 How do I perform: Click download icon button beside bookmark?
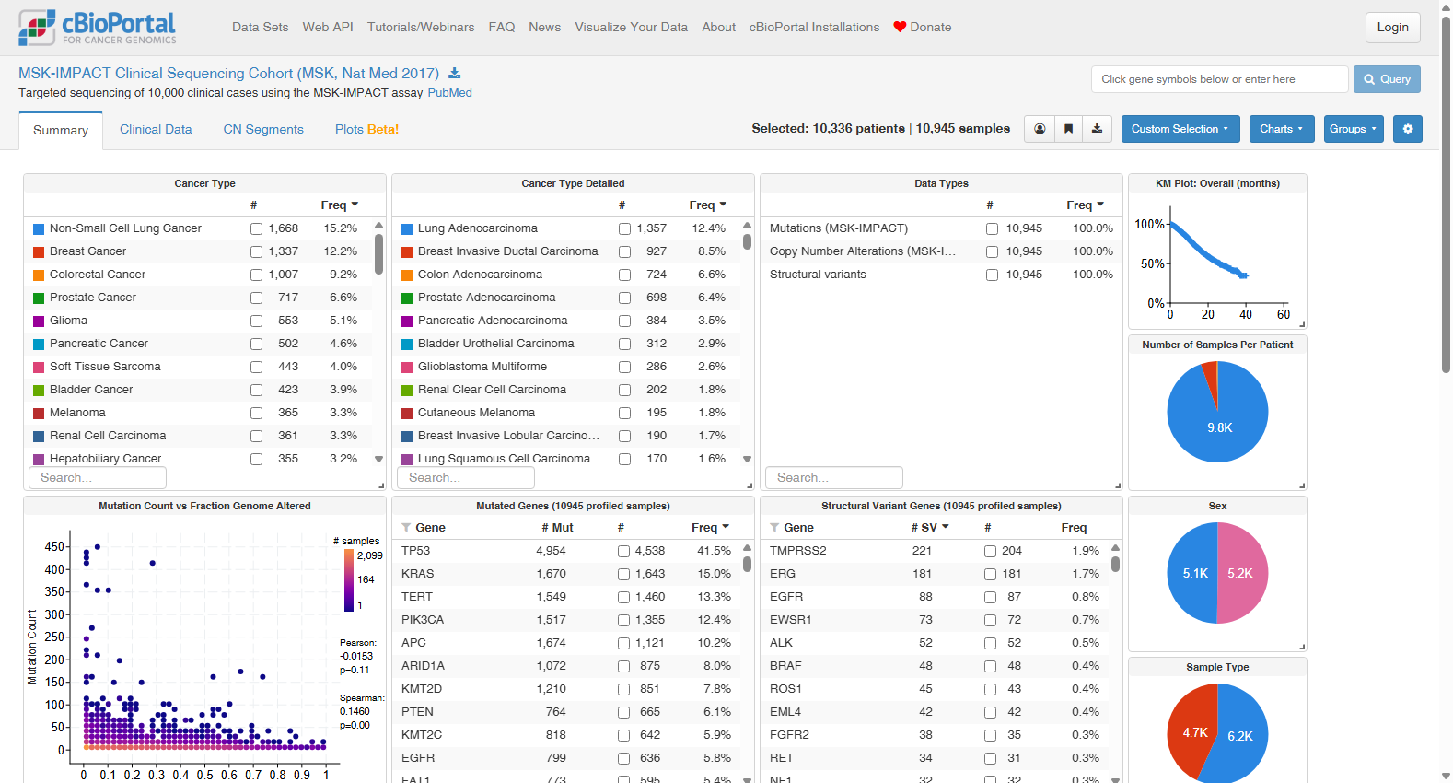click(x=1097, y=129)
